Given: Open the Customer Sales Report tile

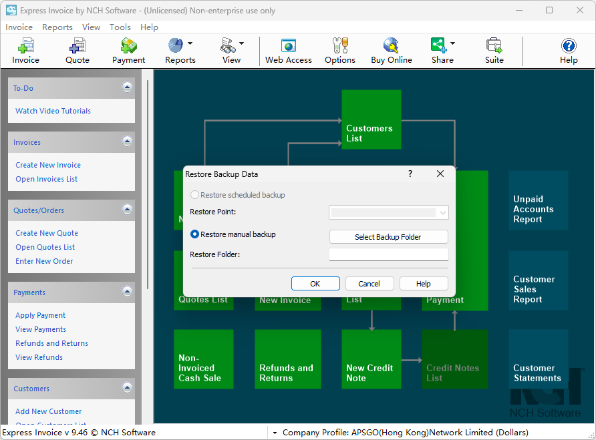Looking at the screenshot, I should (539, 280).
